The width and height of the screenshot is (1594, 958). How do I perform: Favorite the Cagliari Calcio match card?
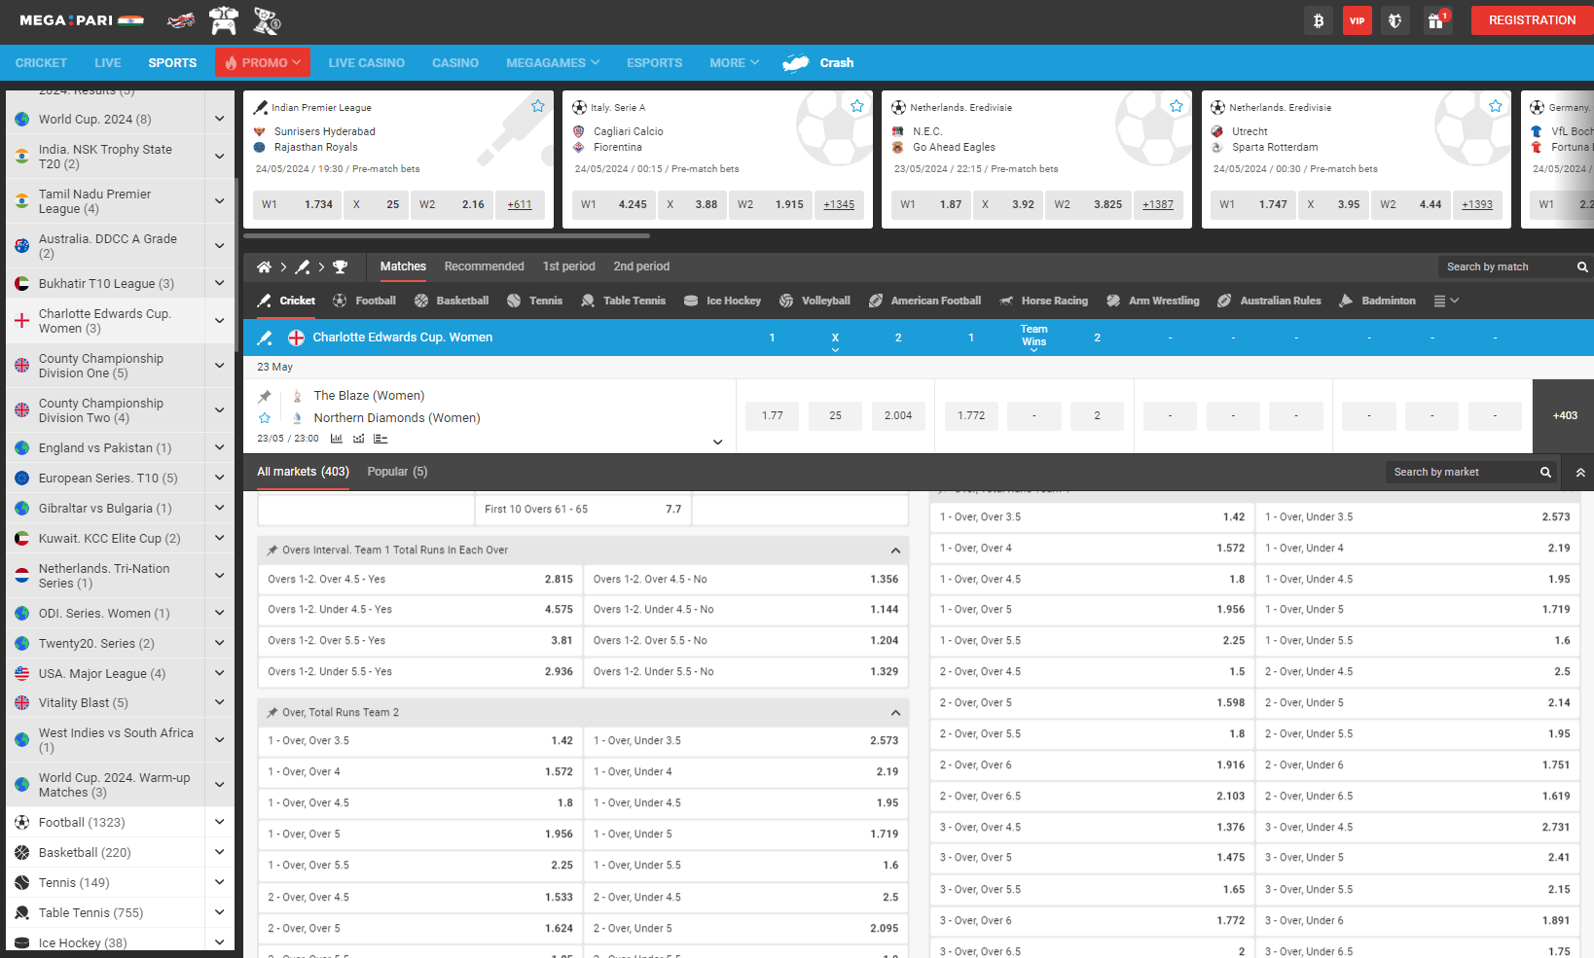pos(856,106)
